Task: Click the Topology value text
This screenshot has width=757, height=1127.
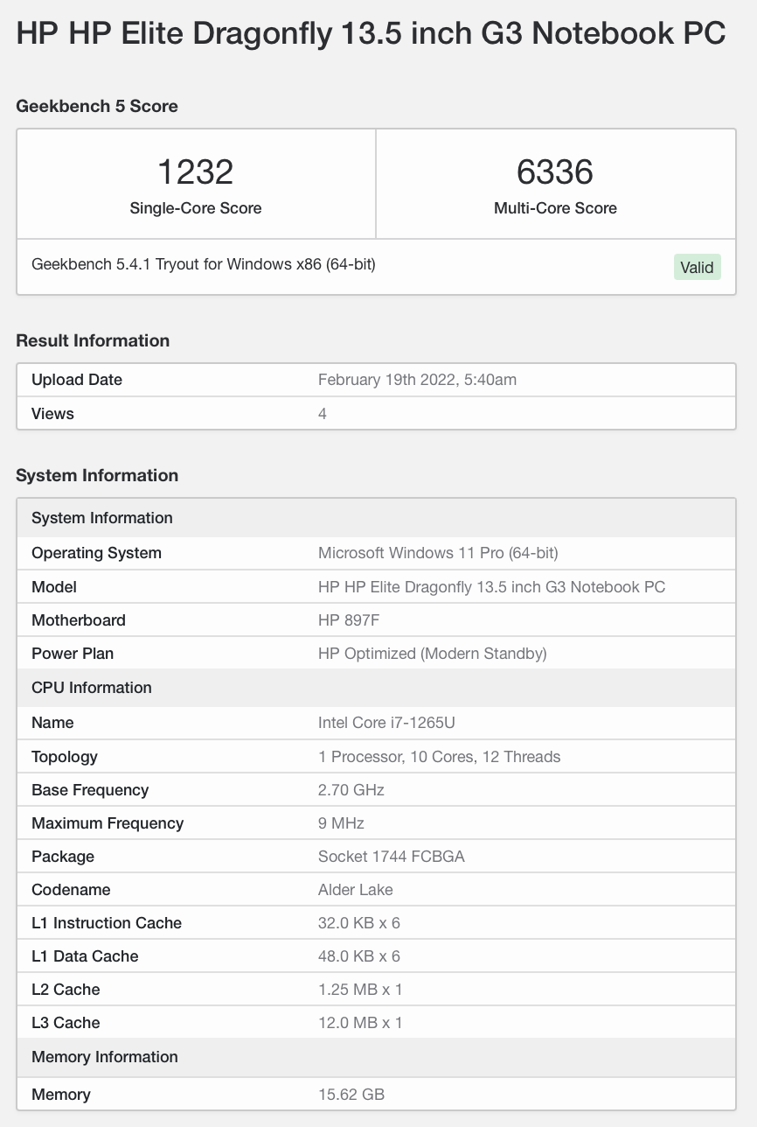Action: (x=439, y=757)
